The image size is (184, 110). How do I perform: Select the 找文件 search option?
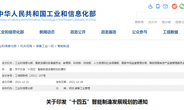coord(153,22)
